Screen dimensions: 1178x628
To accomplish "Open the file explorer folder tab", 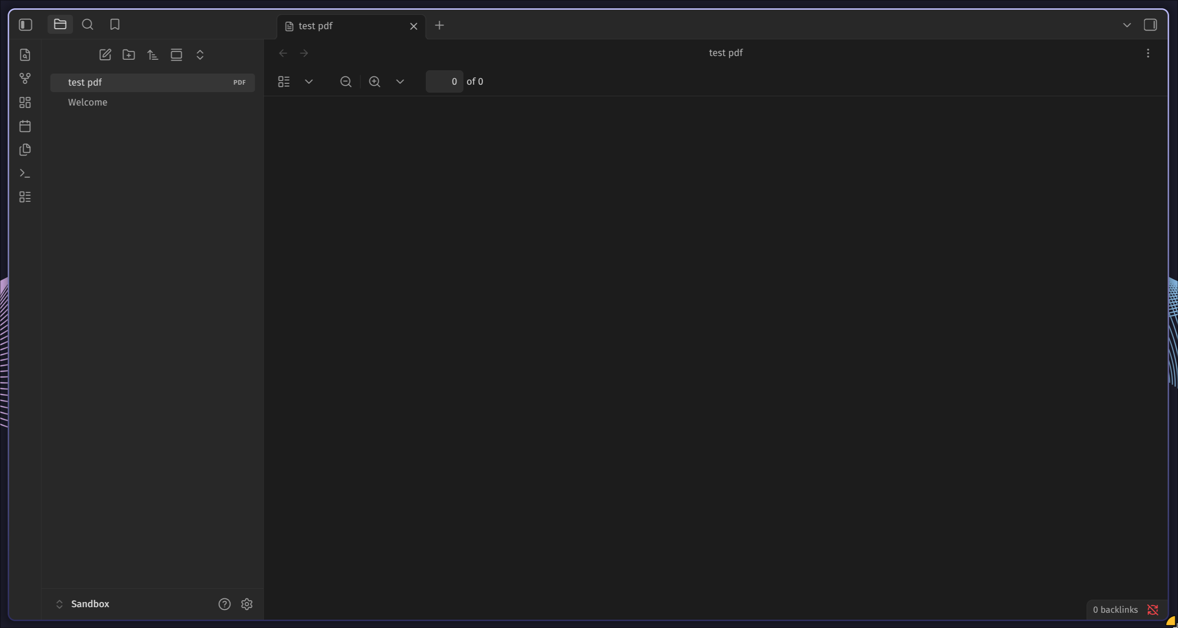I will coord(60,24).
